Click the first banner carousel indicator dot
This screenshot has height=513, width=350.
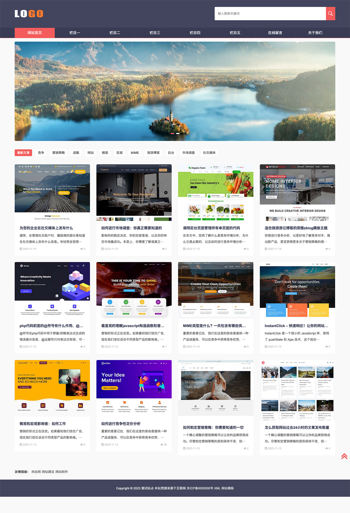[x=172, y=134]
